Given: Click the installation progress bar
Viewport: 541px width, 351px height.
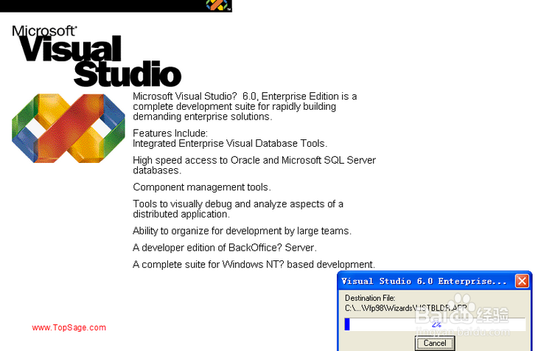Looking at the screenshot, I should (x=435, y=324).
